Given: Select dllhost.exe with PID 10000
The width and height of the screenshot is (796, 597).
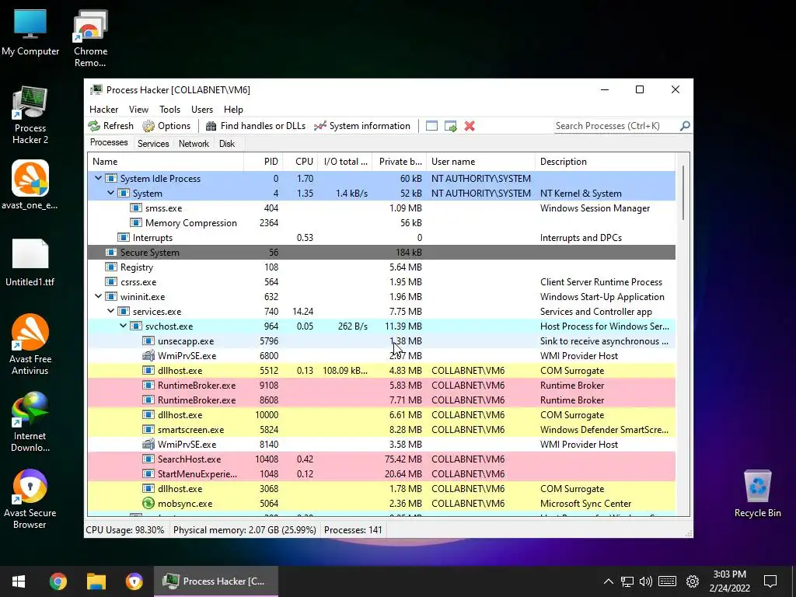Looking at the screenshot, I should point(382,415).
